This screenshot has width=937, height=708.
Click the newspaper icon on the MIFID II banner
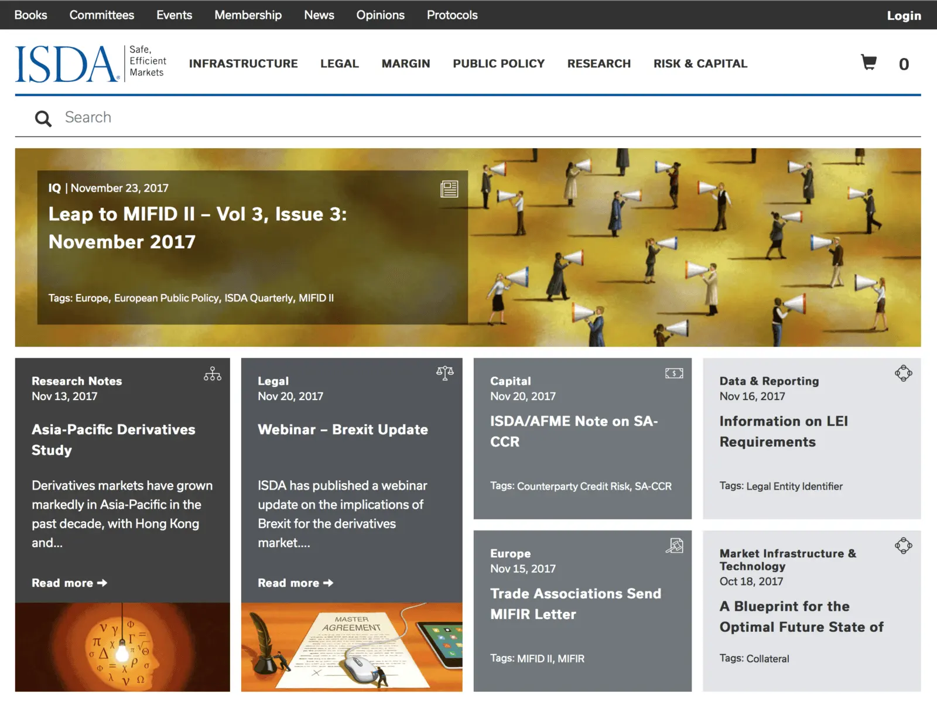click(449, 189)
